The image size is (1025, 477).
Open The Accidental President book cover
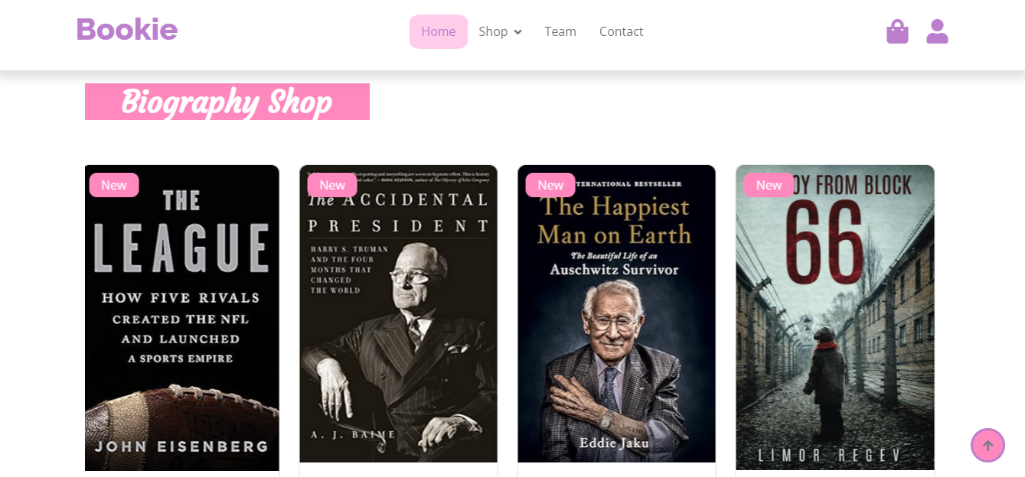coord(398,321)
